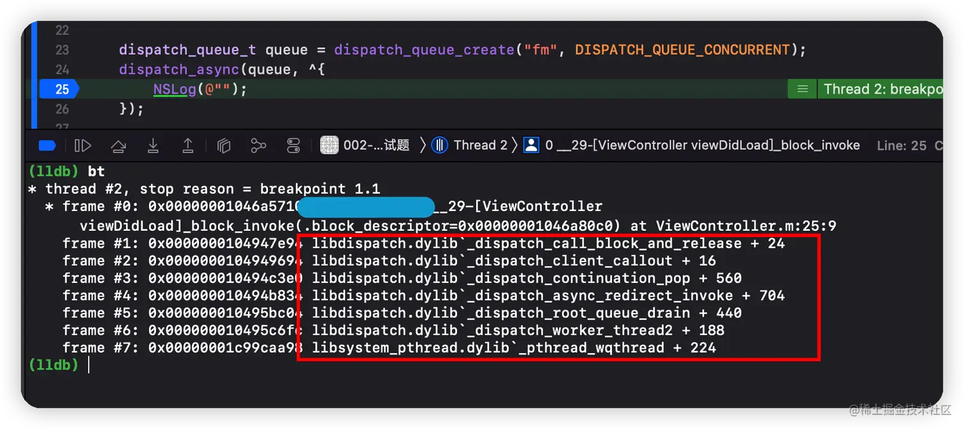Open the Thread 2 jump bar item
The height and width of the screenshot is (429, 964).
point(469,145)
